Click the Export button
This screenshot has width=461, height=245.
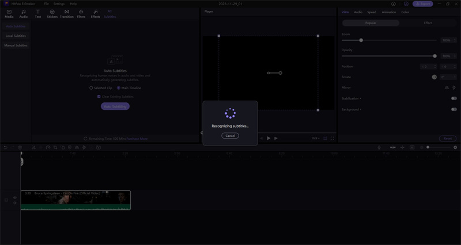pyautogui.click(x=422, y=4)
